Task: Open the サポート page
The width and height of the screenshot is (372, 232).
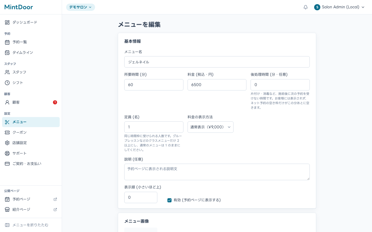Action: pos(31,153)
